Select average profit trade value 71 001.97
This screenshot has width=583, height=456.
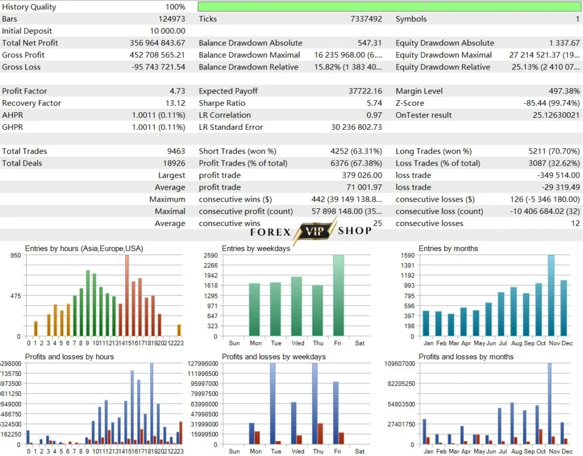pyautogui.click(x=364, y=187)
